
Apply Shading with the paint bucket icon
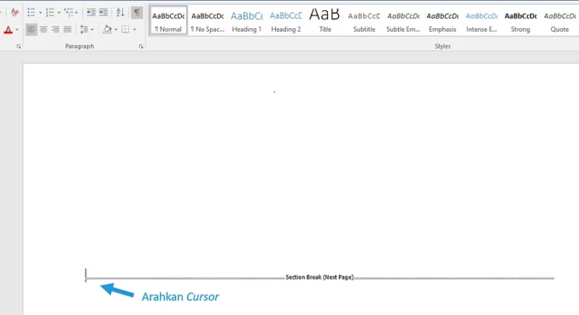[107, 30]
